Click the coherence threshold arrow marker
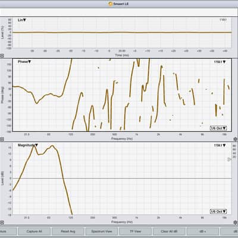The image size is (238, 238). 229,159
